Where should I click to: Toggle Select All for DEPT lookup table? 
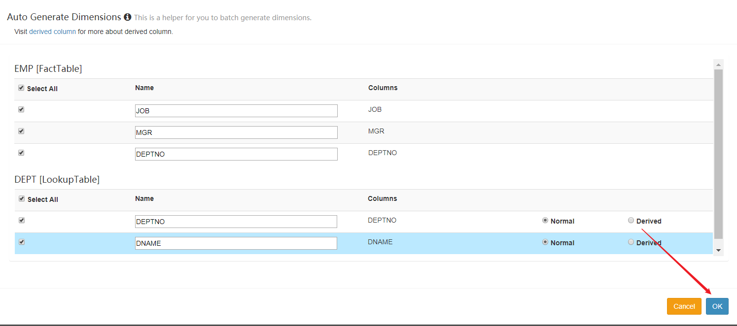coord(21,199)
